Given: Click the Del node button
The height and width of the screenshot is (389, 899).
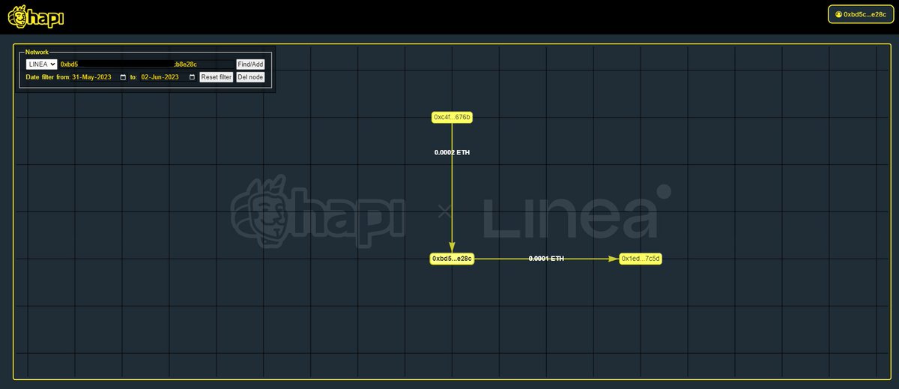Looking at the screenshot, I should tap(250, 77).
